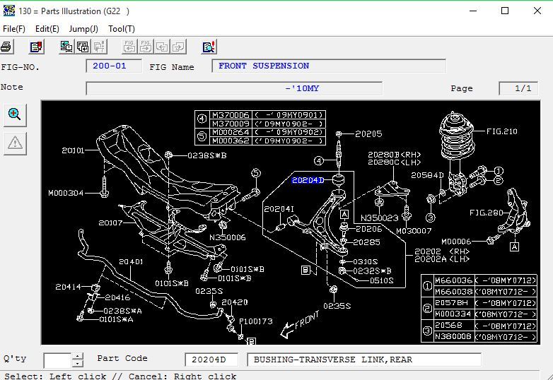The width and height of the screenshot is (553, 380).
Task: Click the warning triangle button
Action: click(x=15, y=143)
